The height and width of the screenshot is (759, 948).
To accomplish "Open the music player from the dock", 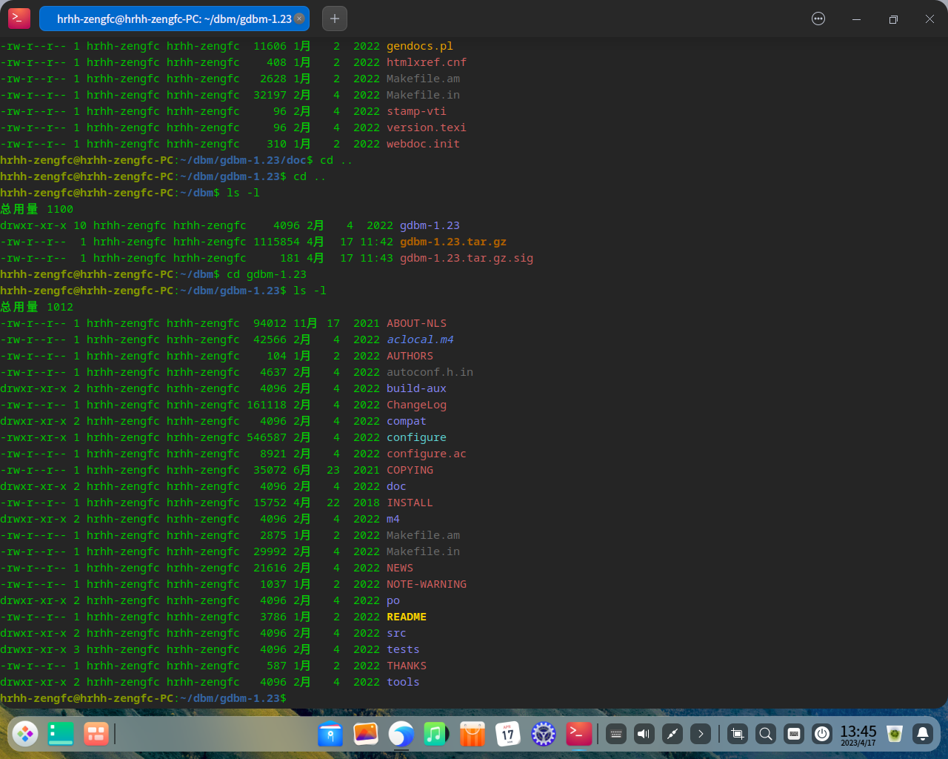I will pos(436,734).
